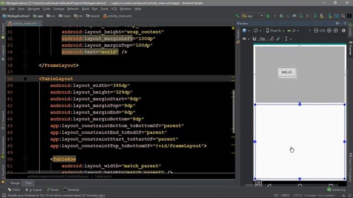Click the Clear All Constraints icon
Image resolution: width=353 pixels, height=198 pixels.
pyautogui.click(x=272, y=39)
